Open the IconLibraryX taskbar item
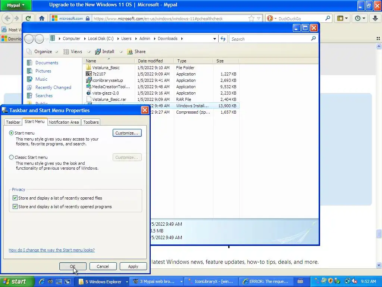Image resolution: width=382 pixels, height=287 pixels. (211, 281)
